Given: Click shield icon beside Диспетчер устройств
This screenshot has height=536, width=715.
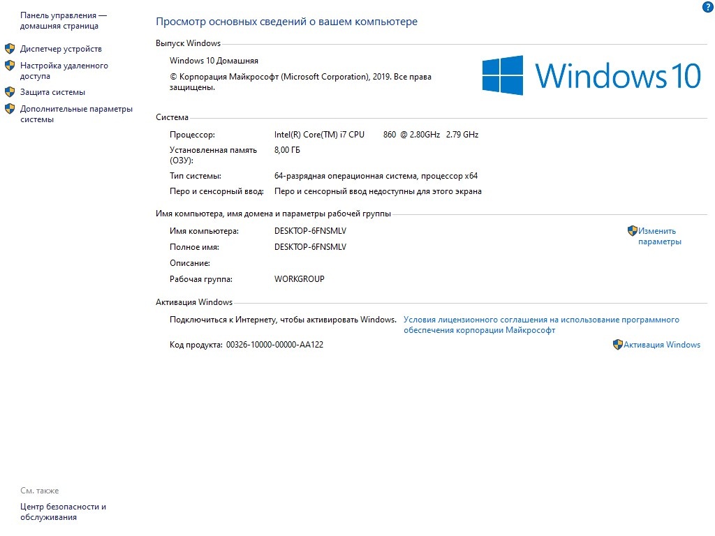Looking at the screenshot, I should coord(10,49).
